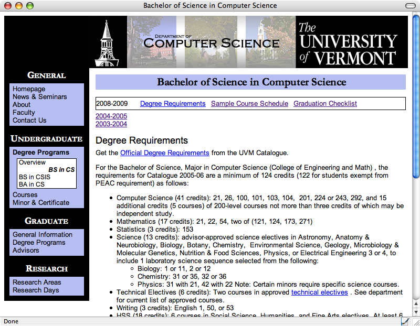Click the window resize grip corner
Image resolution: width=420 pixels, height=326 pixels.
[416, 322]
